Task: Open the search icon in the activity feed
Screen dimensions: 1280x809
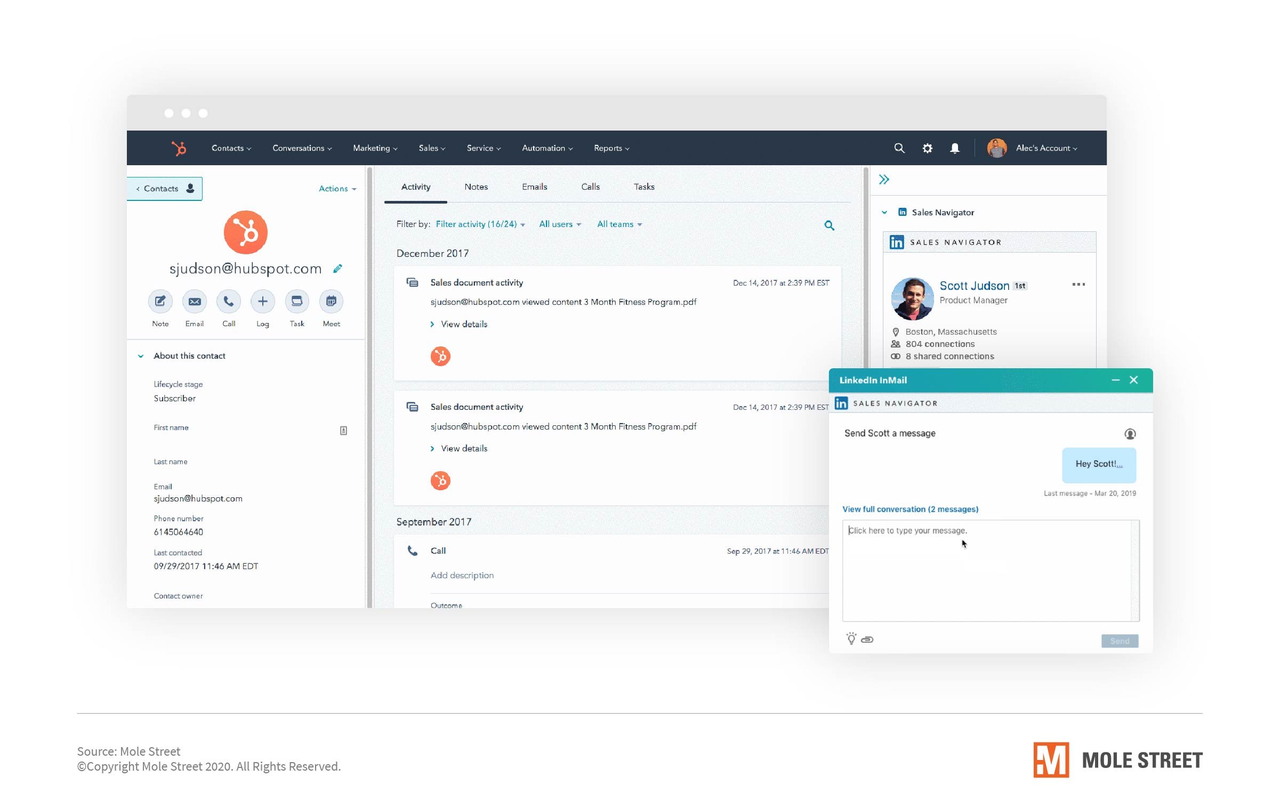Action: pyautogui.click(x=829, y=225)
